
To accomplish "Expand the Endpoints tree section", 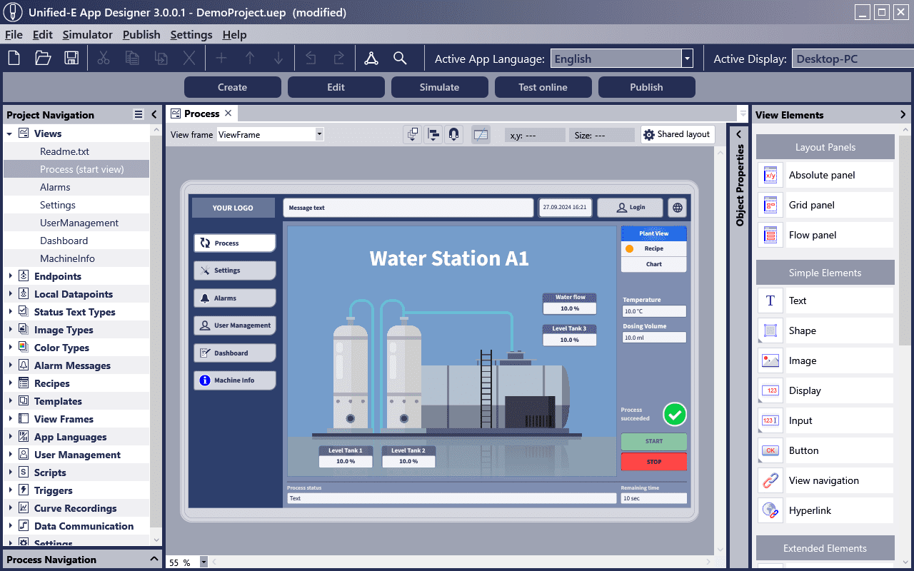I will pos(9,276).
